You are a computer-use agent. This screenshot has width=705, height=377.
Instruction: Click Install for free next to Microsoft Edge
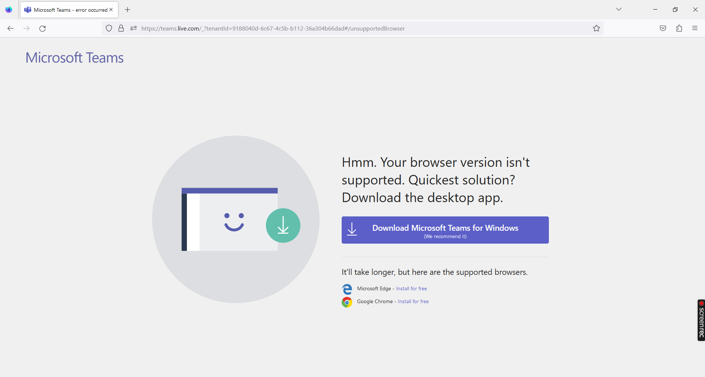pyautogui.click(x=411, y=288)
